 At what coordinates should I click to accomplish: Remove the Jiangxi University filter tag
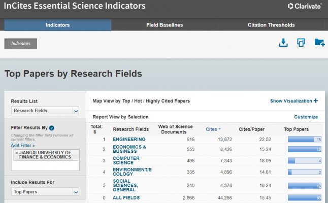click(x=17, y=153)
